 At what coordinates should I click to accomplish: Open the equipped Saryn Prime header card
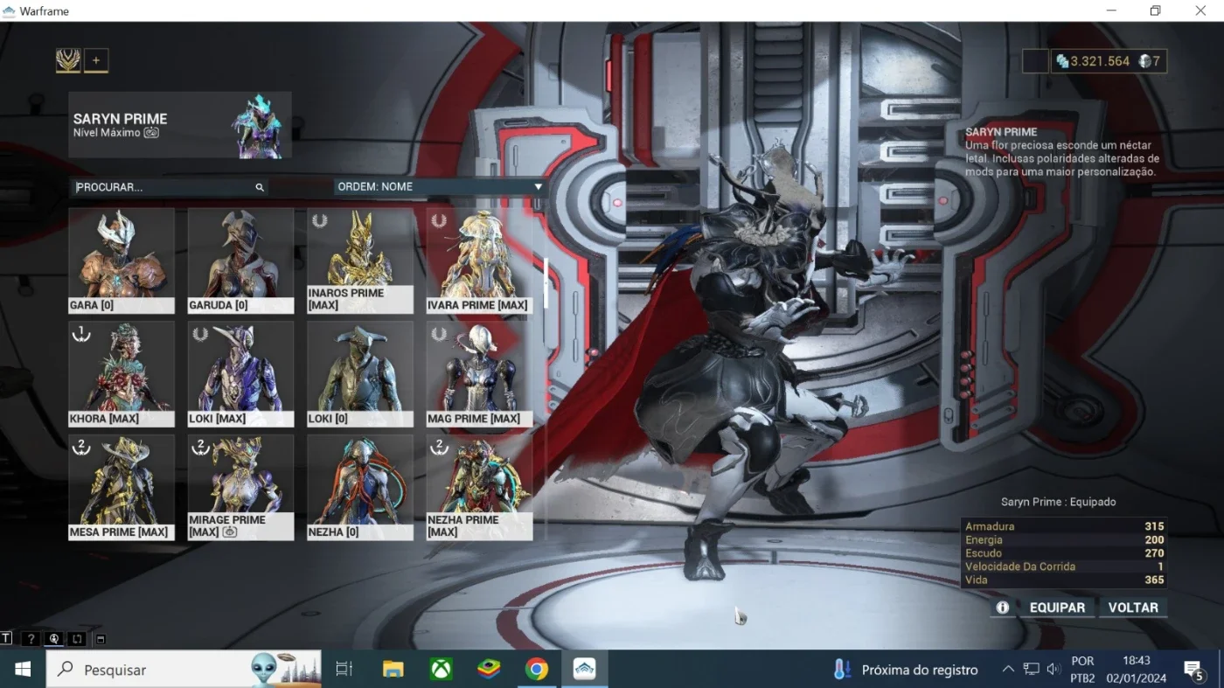tap(180, 125)
